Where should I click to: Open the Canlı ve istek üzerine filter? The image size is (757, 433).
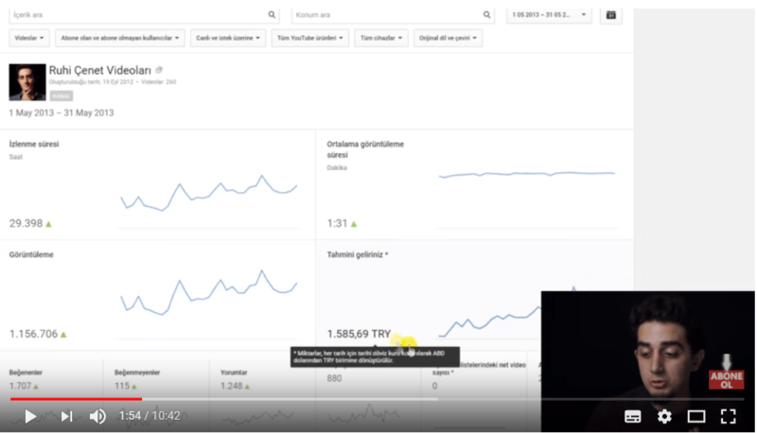[228, 38]
